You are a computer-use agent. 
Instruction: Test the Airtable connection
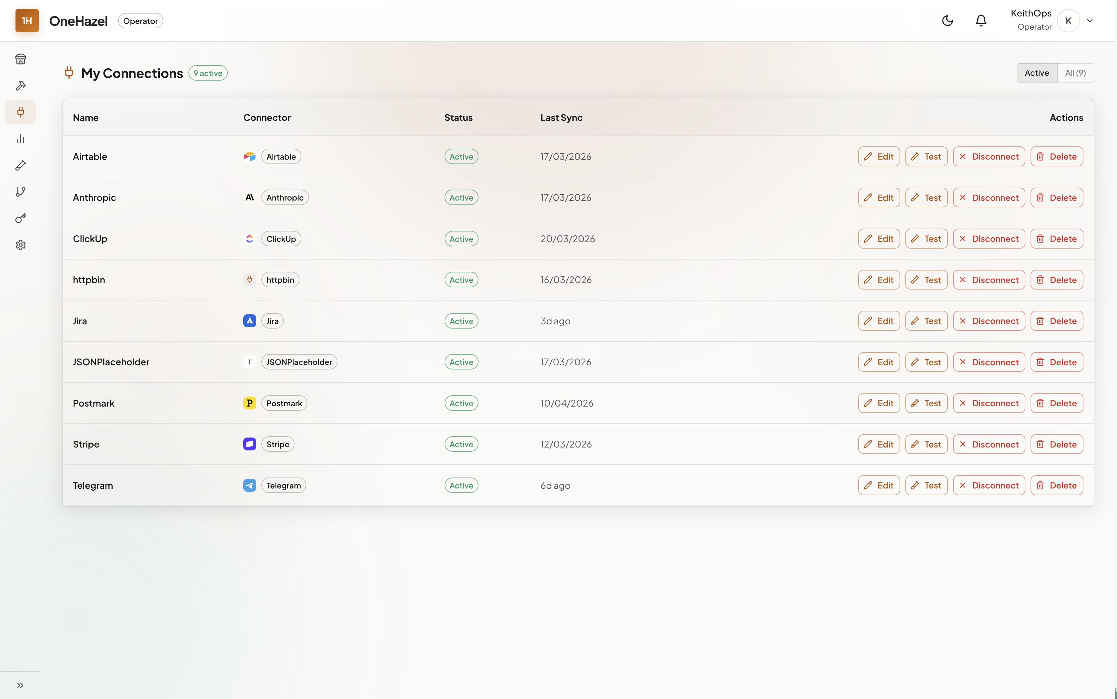(926, 157)
